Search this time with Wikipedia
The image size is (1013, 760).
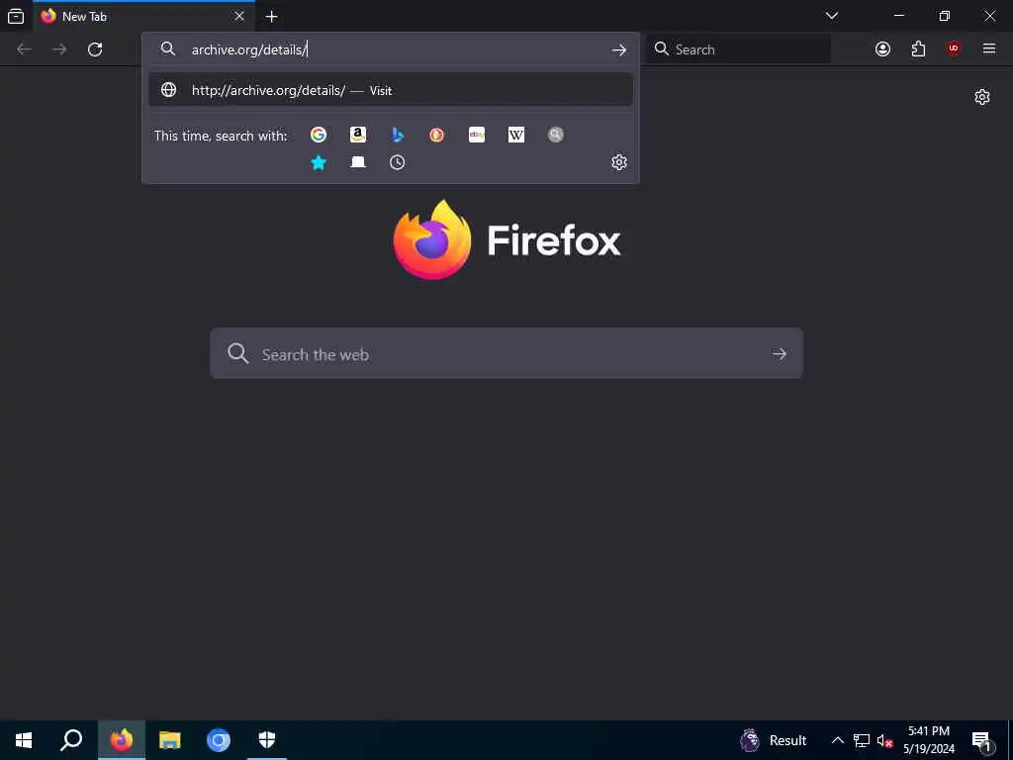click(x=516, y=135)
